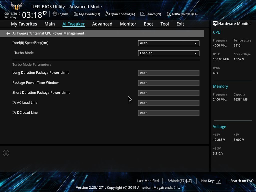Change language via English button
The image size is (256, 192).
(x=63, y=14)
